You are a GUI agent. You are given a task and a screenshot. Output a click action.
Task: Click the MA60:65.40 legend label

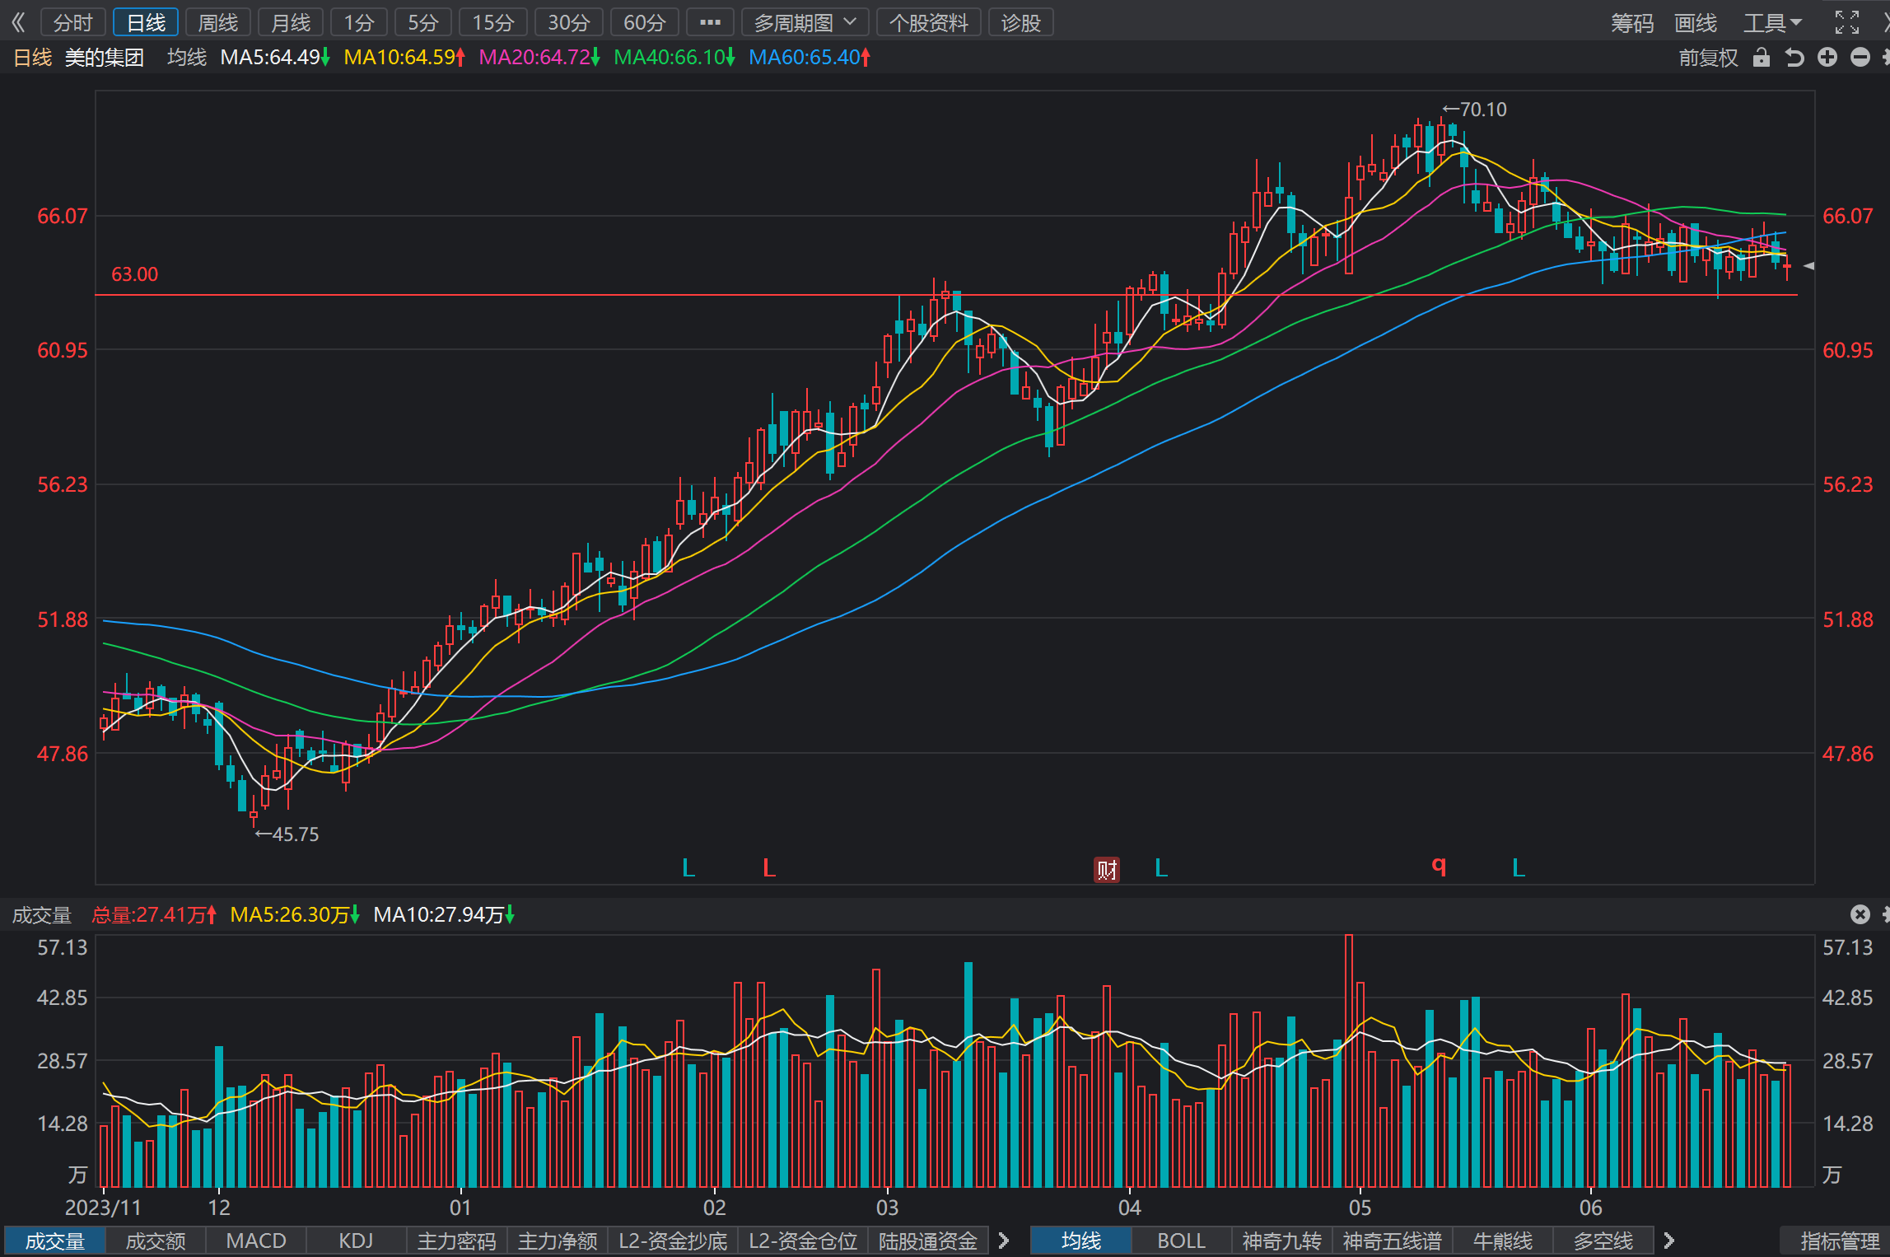coord(810,58)
